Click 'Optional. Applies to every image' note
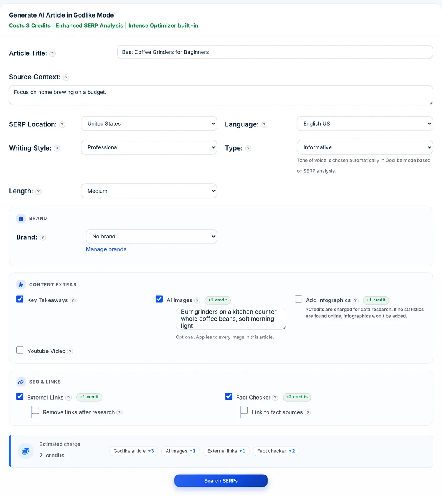Screen dimensions: 442x496 coord(225,337)
